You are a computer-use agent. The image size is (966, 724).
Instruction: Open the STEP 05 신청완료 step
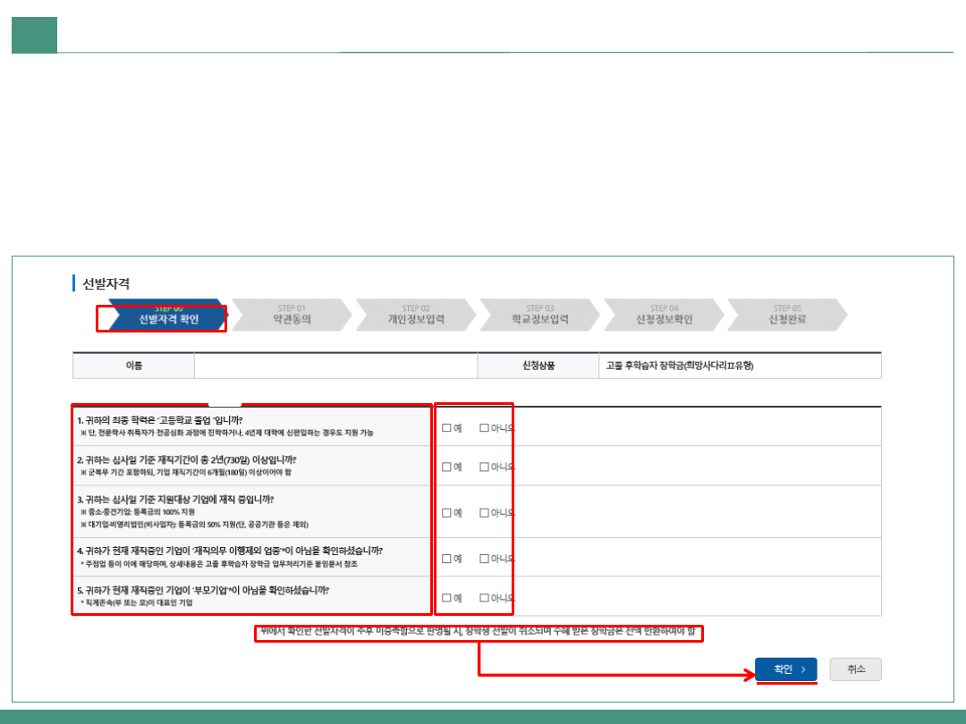[787, 316]
